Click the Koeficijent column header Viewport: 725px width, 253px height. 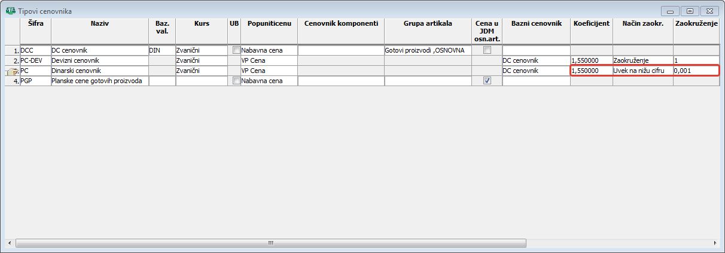(x=591, y=23)
